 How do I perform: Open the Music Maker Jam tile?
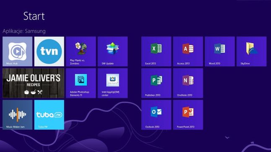[x=17, y=115]
